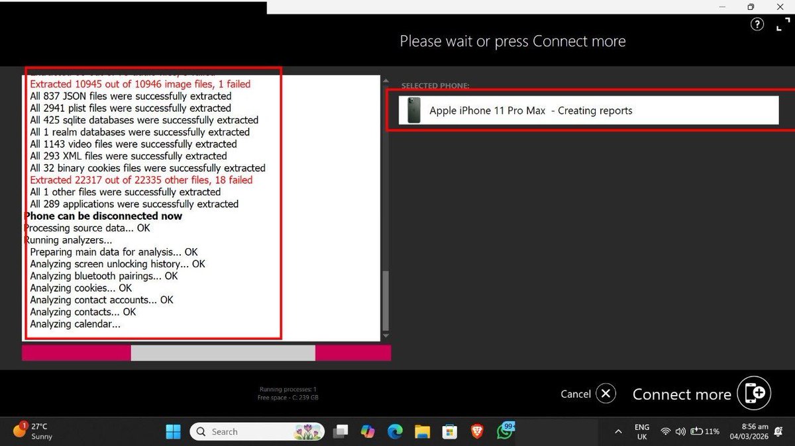Click 'All 1 other files' log line
This screenshot has height=446, width=795.
point(125,192)
